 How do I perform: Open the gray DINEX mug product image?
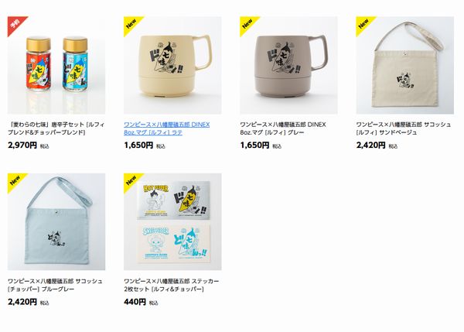point(288,65)
